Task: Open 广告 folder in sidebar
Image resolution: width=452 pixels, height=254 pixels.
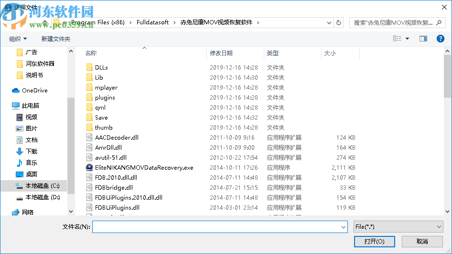Action: [27, 52]
